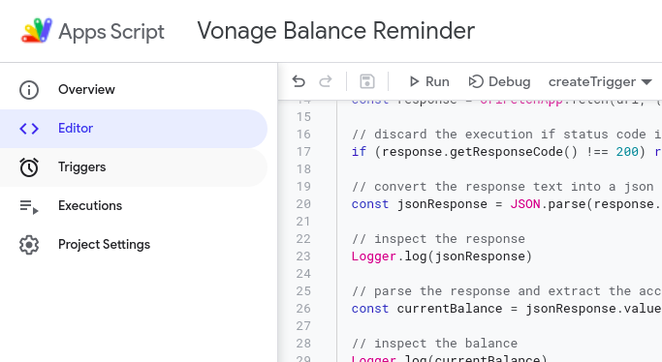Save the project with the disk icon
Viewport: 662px width, 362px height.
pyautogui.click(x=367, y=81)
